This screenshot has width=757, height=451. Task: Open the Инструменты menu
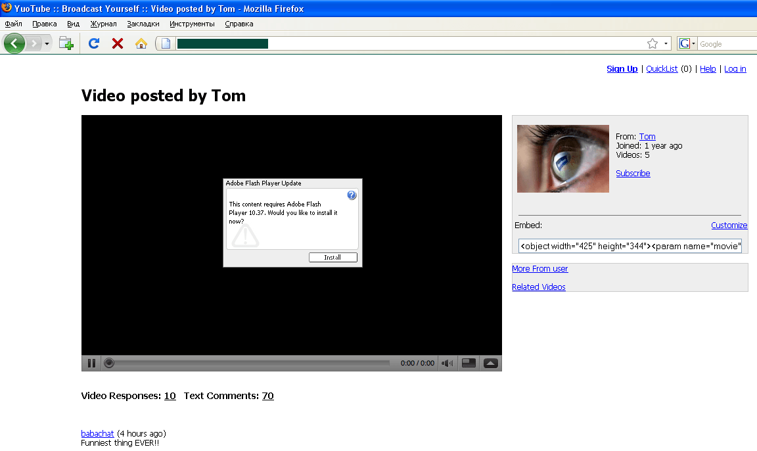tap(192, 24)
